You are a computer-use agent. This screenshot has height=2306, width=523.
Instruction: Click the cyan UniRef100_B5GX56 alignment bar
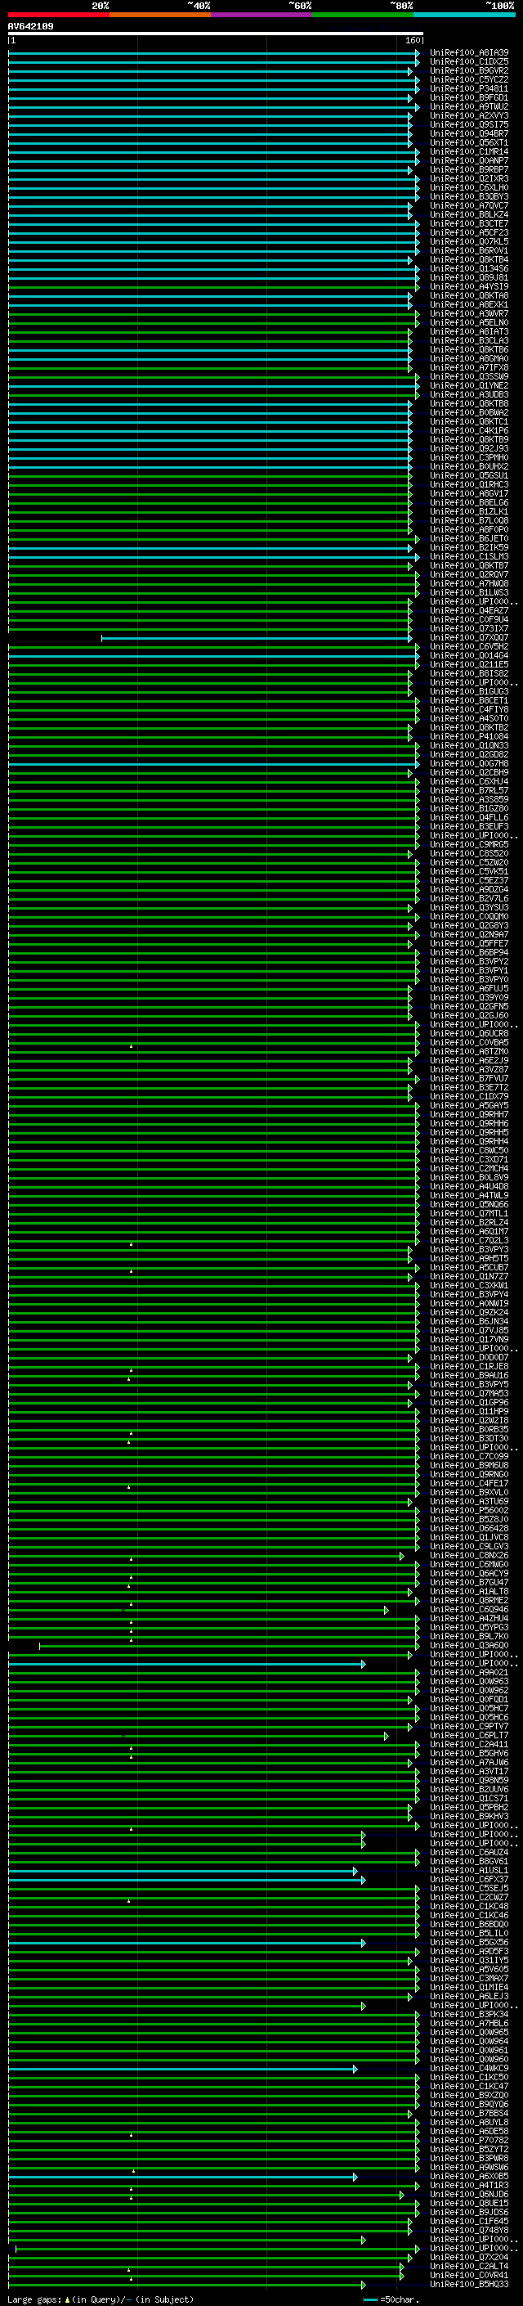pos(187,1944)
